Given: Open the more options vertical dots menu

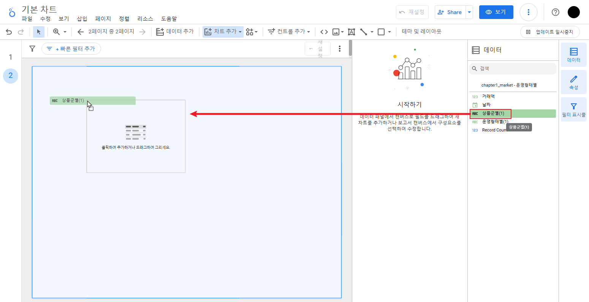Looking at the screenshot, I should pos(528,12).
